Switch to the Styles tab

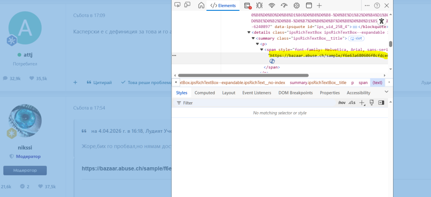(181, 93)
